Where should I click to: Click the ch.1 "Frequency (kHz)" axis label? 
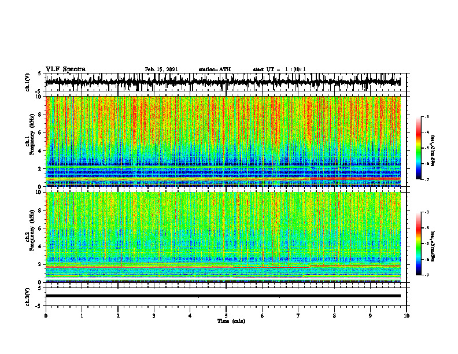click(x=32, y=134)
